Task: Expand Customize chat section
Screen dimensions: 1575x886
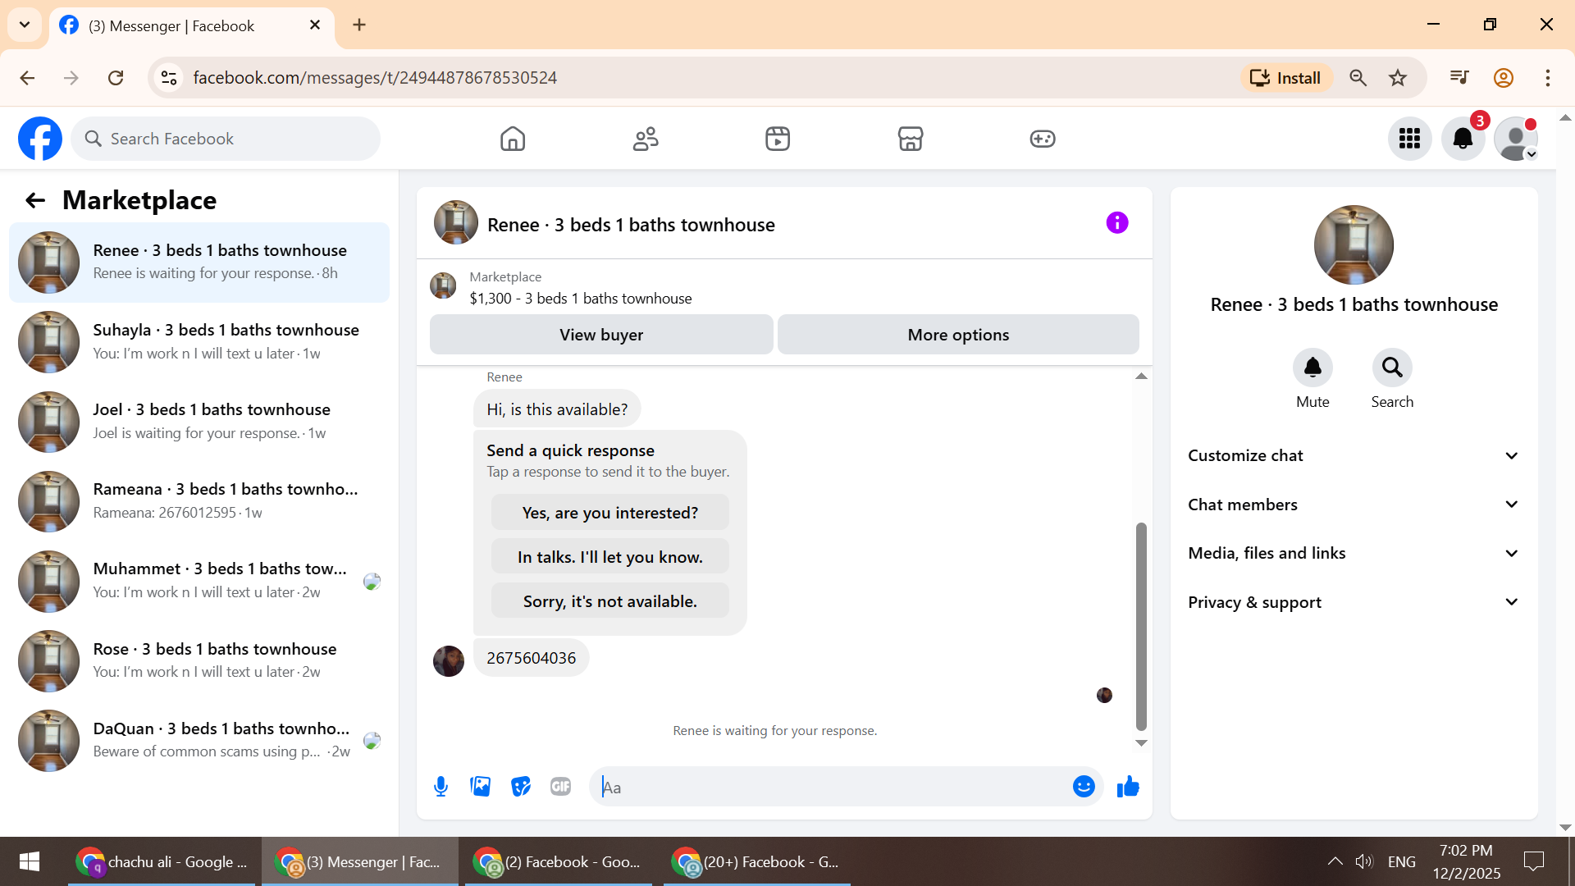Action: (1354, 456)
